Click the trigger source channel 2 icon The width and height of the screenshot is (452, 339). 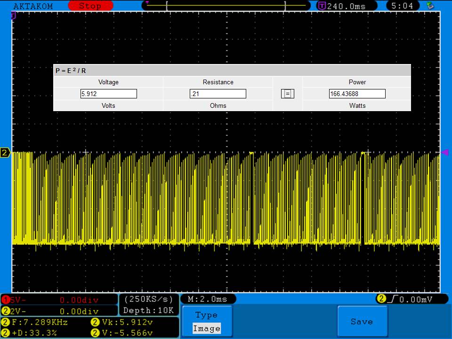click(x=381, y=299)
